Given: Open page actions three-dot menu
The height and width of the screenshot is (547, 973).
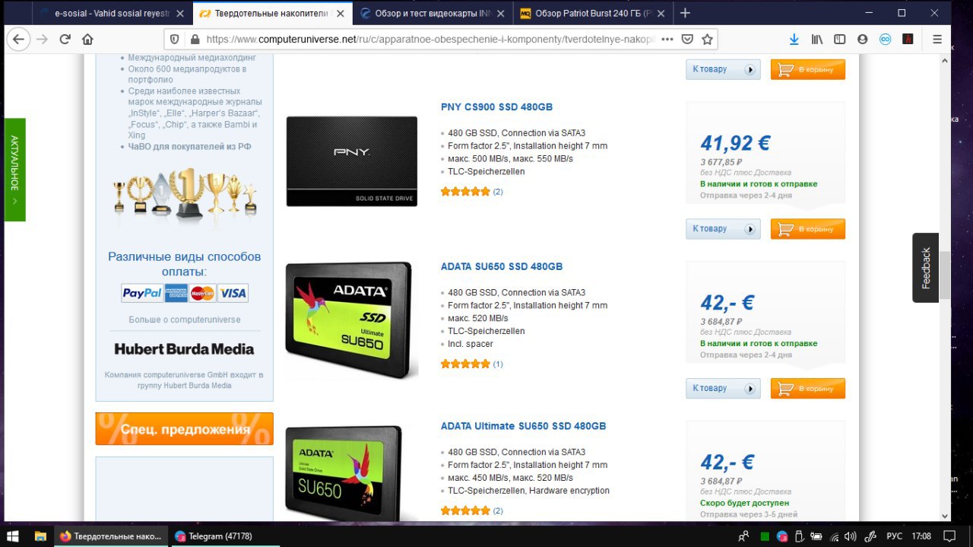Looking at the screenshot, I should point(667,40).
